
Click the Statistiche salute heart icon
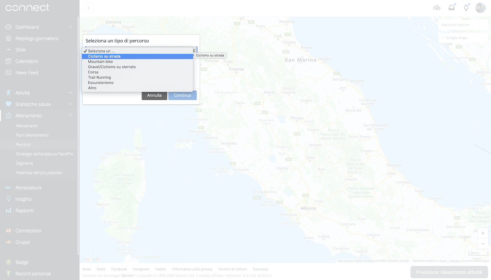point(9,104)
